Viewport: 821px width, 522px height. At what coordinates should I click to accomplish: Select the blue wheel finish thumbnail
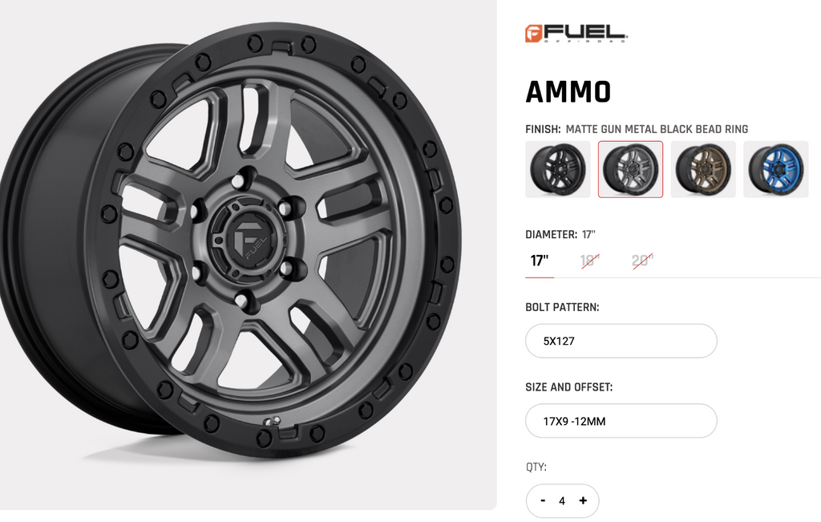(x=776, y=169)
